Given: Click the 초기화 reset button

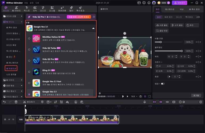Looking at the screenshot, I should pyautogui.click(x=196, y=95).
